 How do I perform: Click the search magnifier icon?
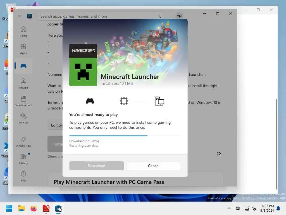click(159, 16)
